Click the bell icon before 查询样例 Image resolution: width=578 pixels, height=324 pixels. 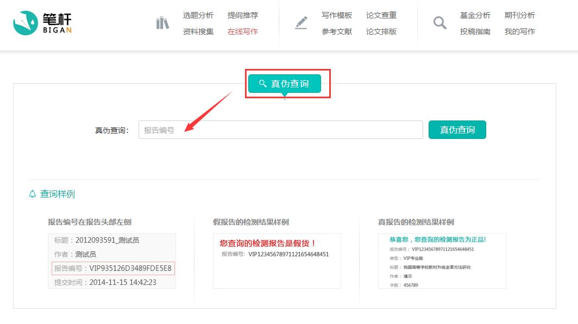tap(33, 194)
